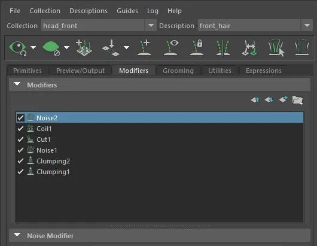Image resolution: width=317 pixels, height=246 pixels.
Task: Click the lock guides icon
Action: [197, 48]
